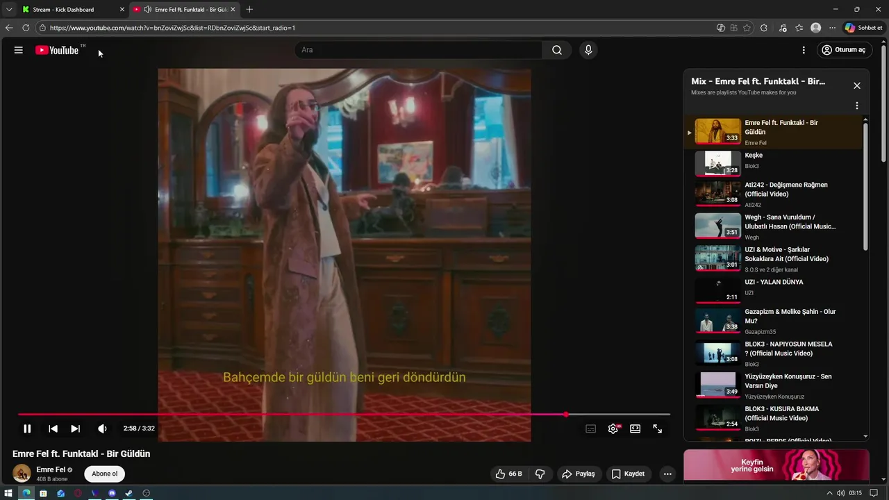Image resolution: width=889 pixels, height=500 pixels.
Task: Click current playing Emre Fel thumbnail
Action: (717, 131)
